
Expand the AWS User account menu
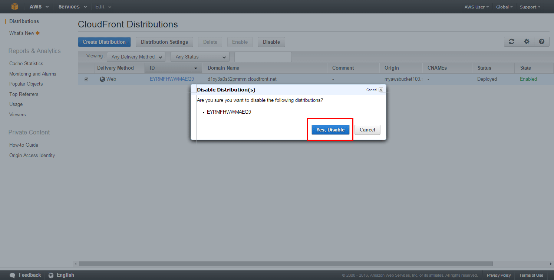[x=476, y=7]
